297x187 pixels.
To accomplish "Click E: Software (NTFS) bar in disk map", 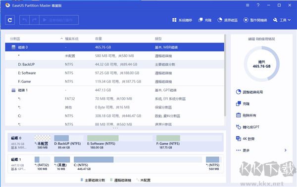I will (120, 138).
